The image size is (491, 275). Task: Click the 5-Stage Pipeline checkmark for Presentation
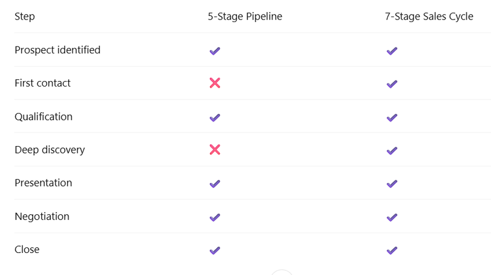[214, 184]
